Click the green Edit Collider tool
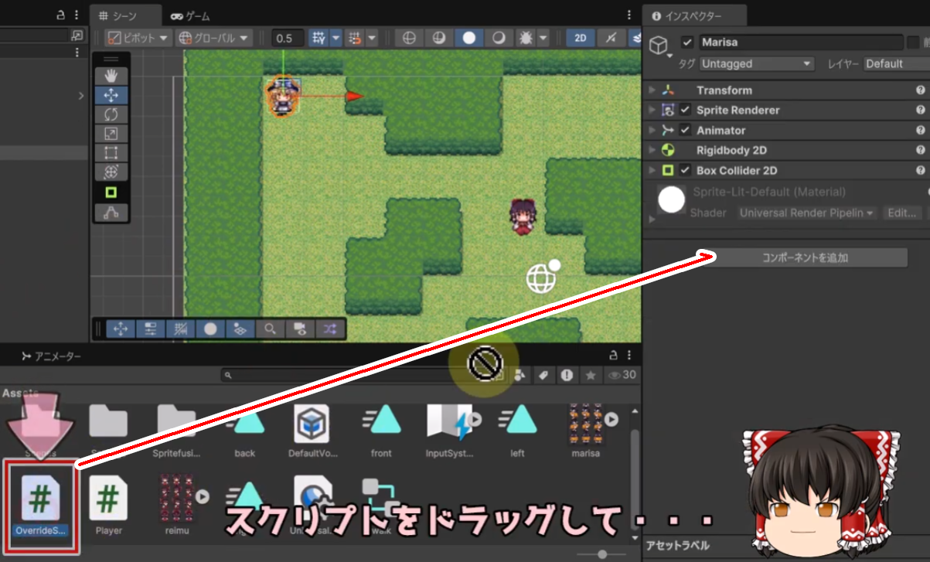Image resolution: width=930 pixels, height=562 pixels. (x=111, y=192)
